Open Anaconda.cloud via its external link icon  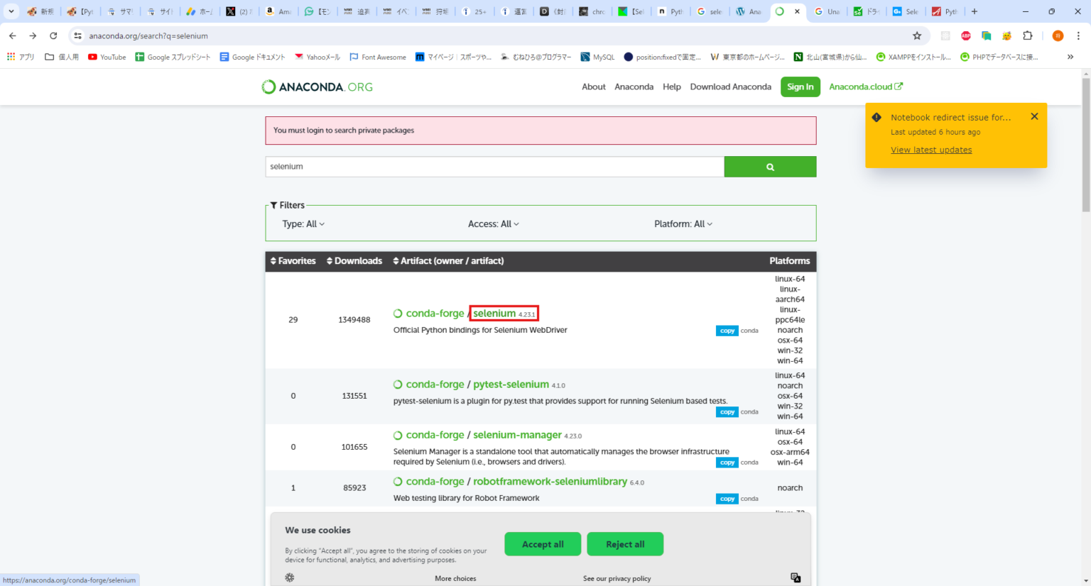click(901, 86)
